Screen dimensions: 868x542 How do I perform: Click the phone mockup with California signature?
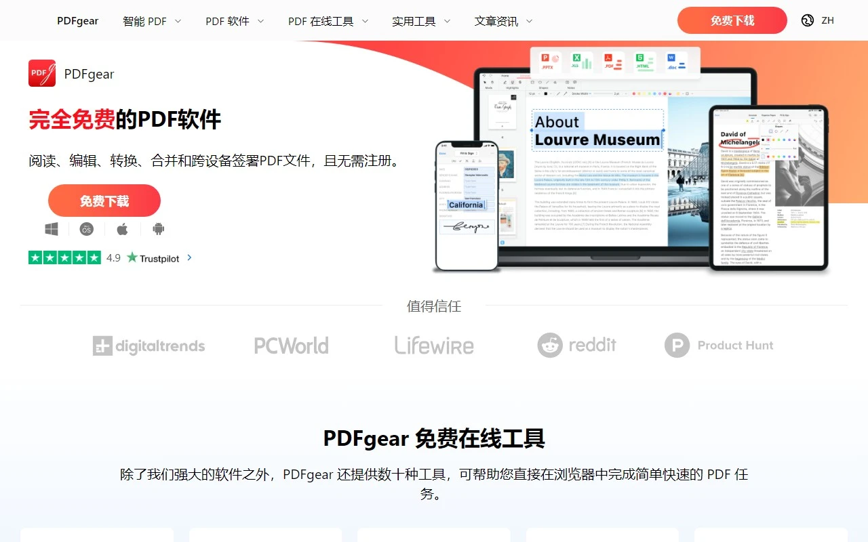(467, 206)
